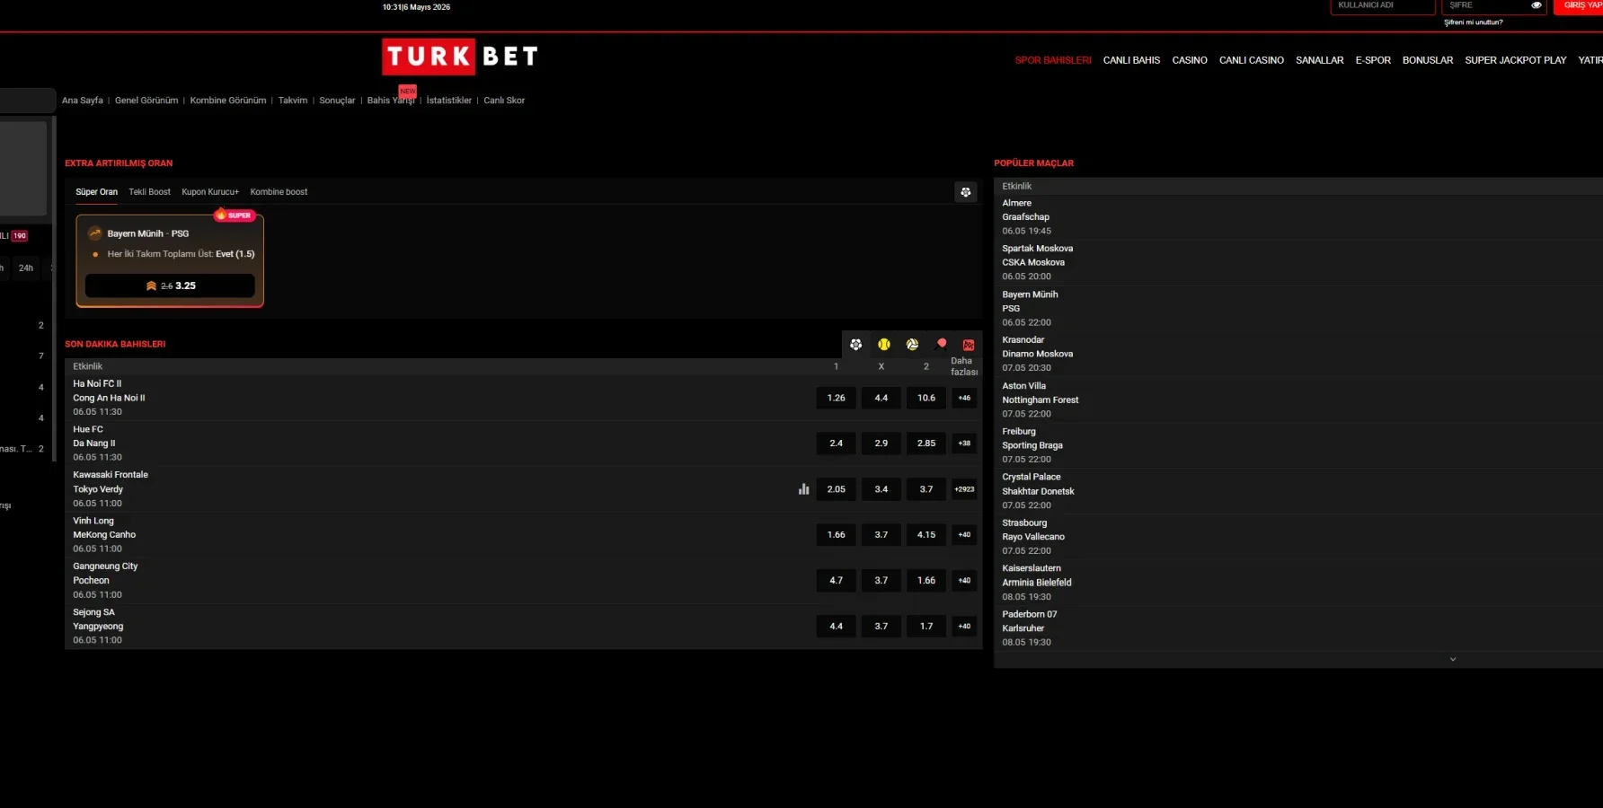This screenshot has height=808, width=1603.
Task: Open the Sanallar menu
Action: click(x=1320, y=60)
